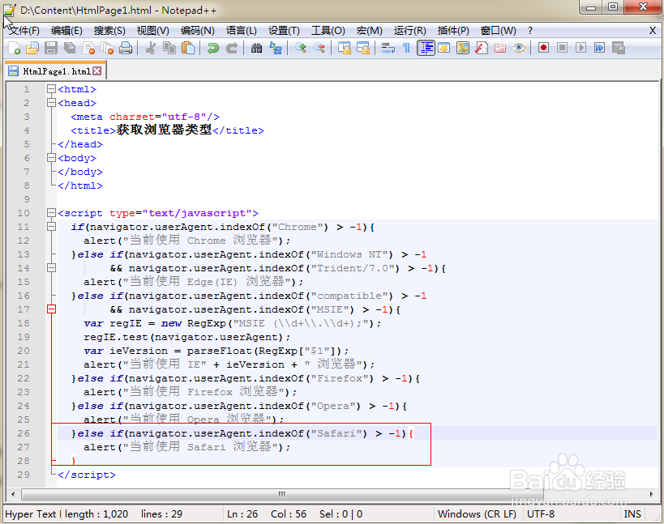
Task: Zoom out of the editor text
Action: [319, 49]
